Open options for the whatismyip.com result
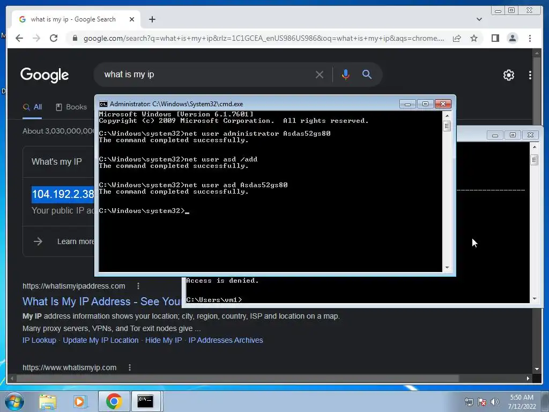Image resolution: width=549 pixels, height=412 pixels. (x=130, y=367)
